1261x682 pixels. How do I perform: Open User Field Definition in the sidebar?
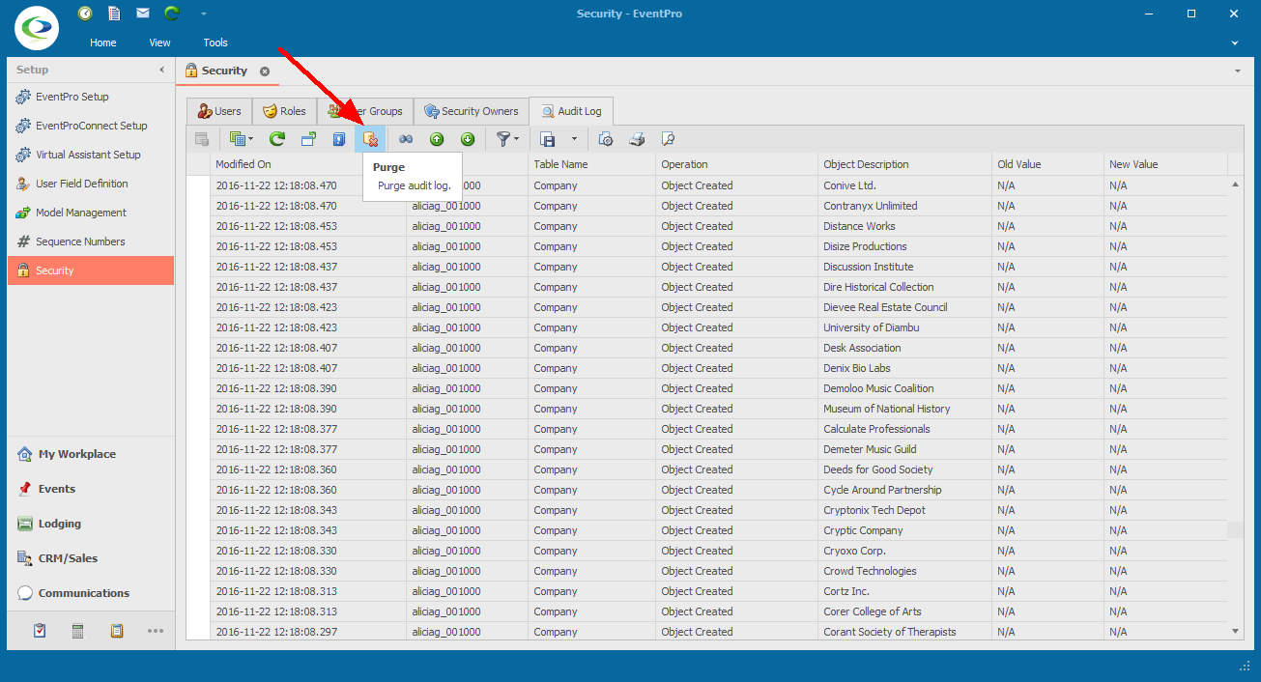91,184
